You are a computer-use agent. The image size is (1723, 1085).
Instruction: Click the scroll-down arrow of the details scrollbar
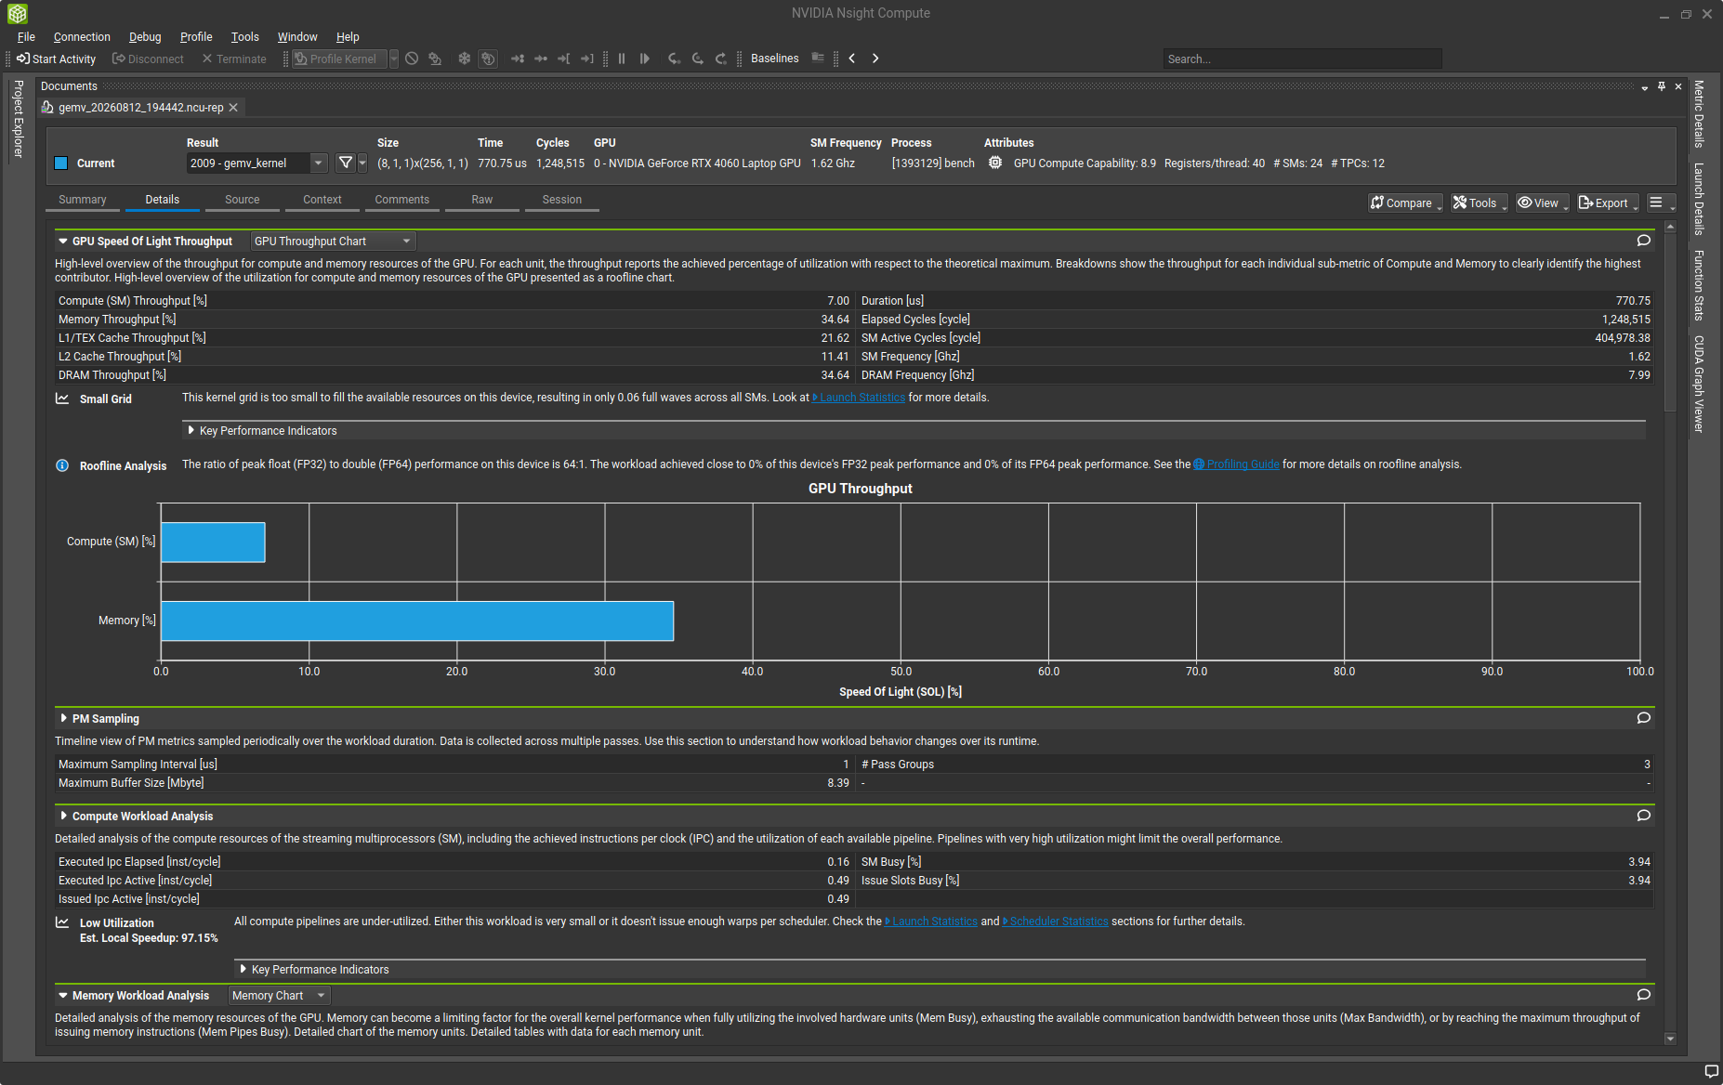tap(1670, 1039)
